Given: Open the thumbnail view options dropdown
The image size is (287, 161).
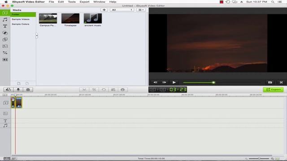Looking at the screenshot, I should click(141, 10).
